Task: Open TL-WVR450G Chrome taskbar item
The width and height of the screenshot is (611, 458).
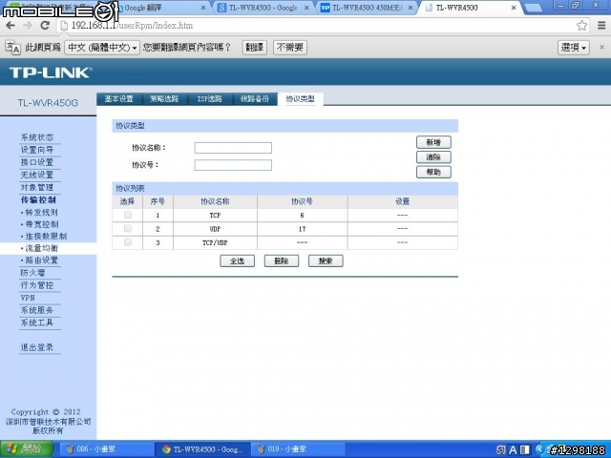Action: point(202,449)
